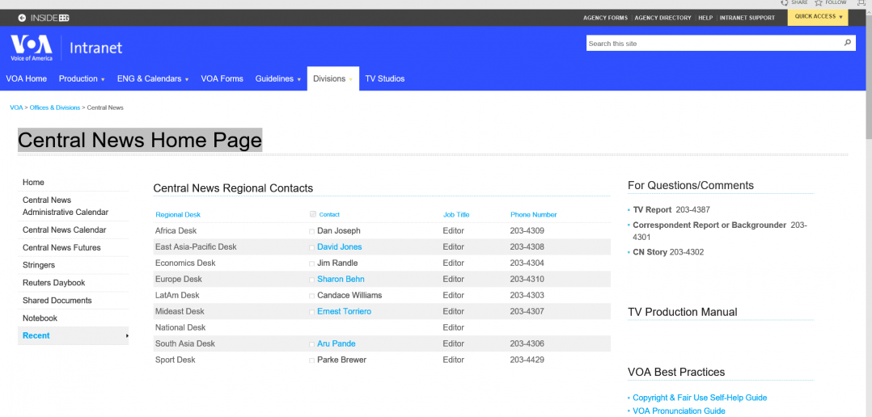
Task: Click VOA breadcrumb link
Action: [16, 107]
